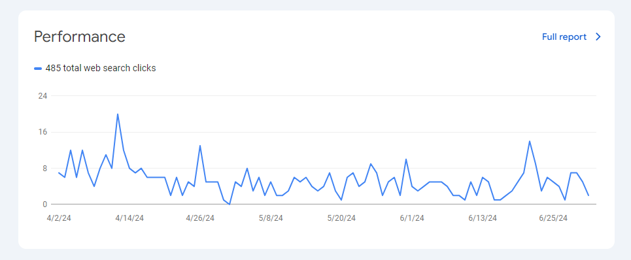631x260 pixels.
Task: Click the chevron arrow beside Full report
Action: tap(598, 37)
